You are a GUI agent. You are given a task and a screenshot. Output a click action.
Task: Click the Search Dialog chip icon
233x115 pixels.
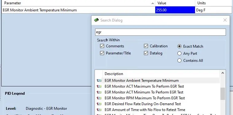pyautogui.click(x=96, y=20)
